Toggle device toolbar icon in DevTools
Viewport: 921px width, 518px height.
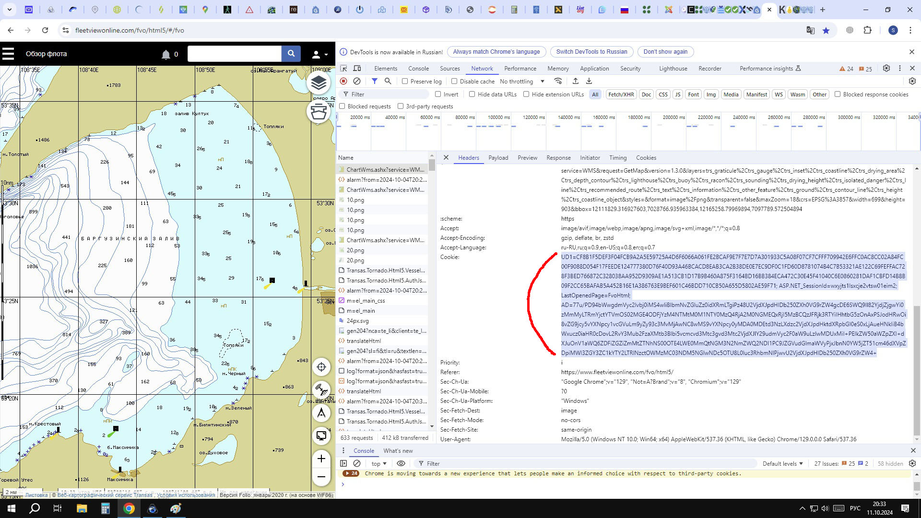click(x=357, y=69)
